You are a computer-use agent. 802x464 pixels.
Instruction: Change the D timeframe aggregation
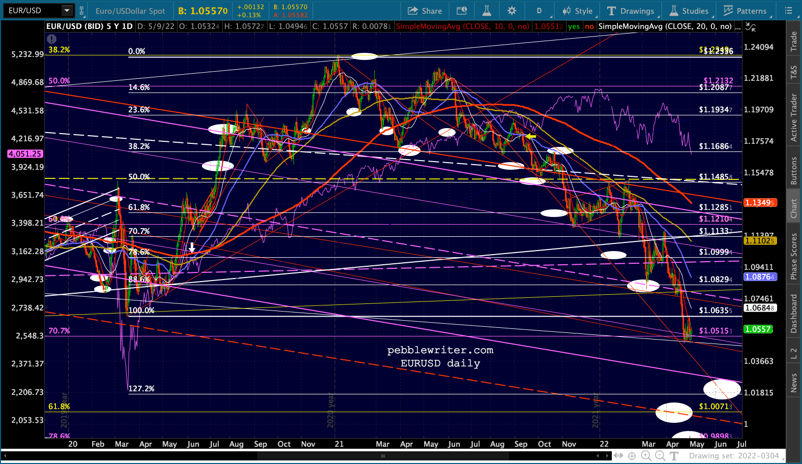coord(539,11)
